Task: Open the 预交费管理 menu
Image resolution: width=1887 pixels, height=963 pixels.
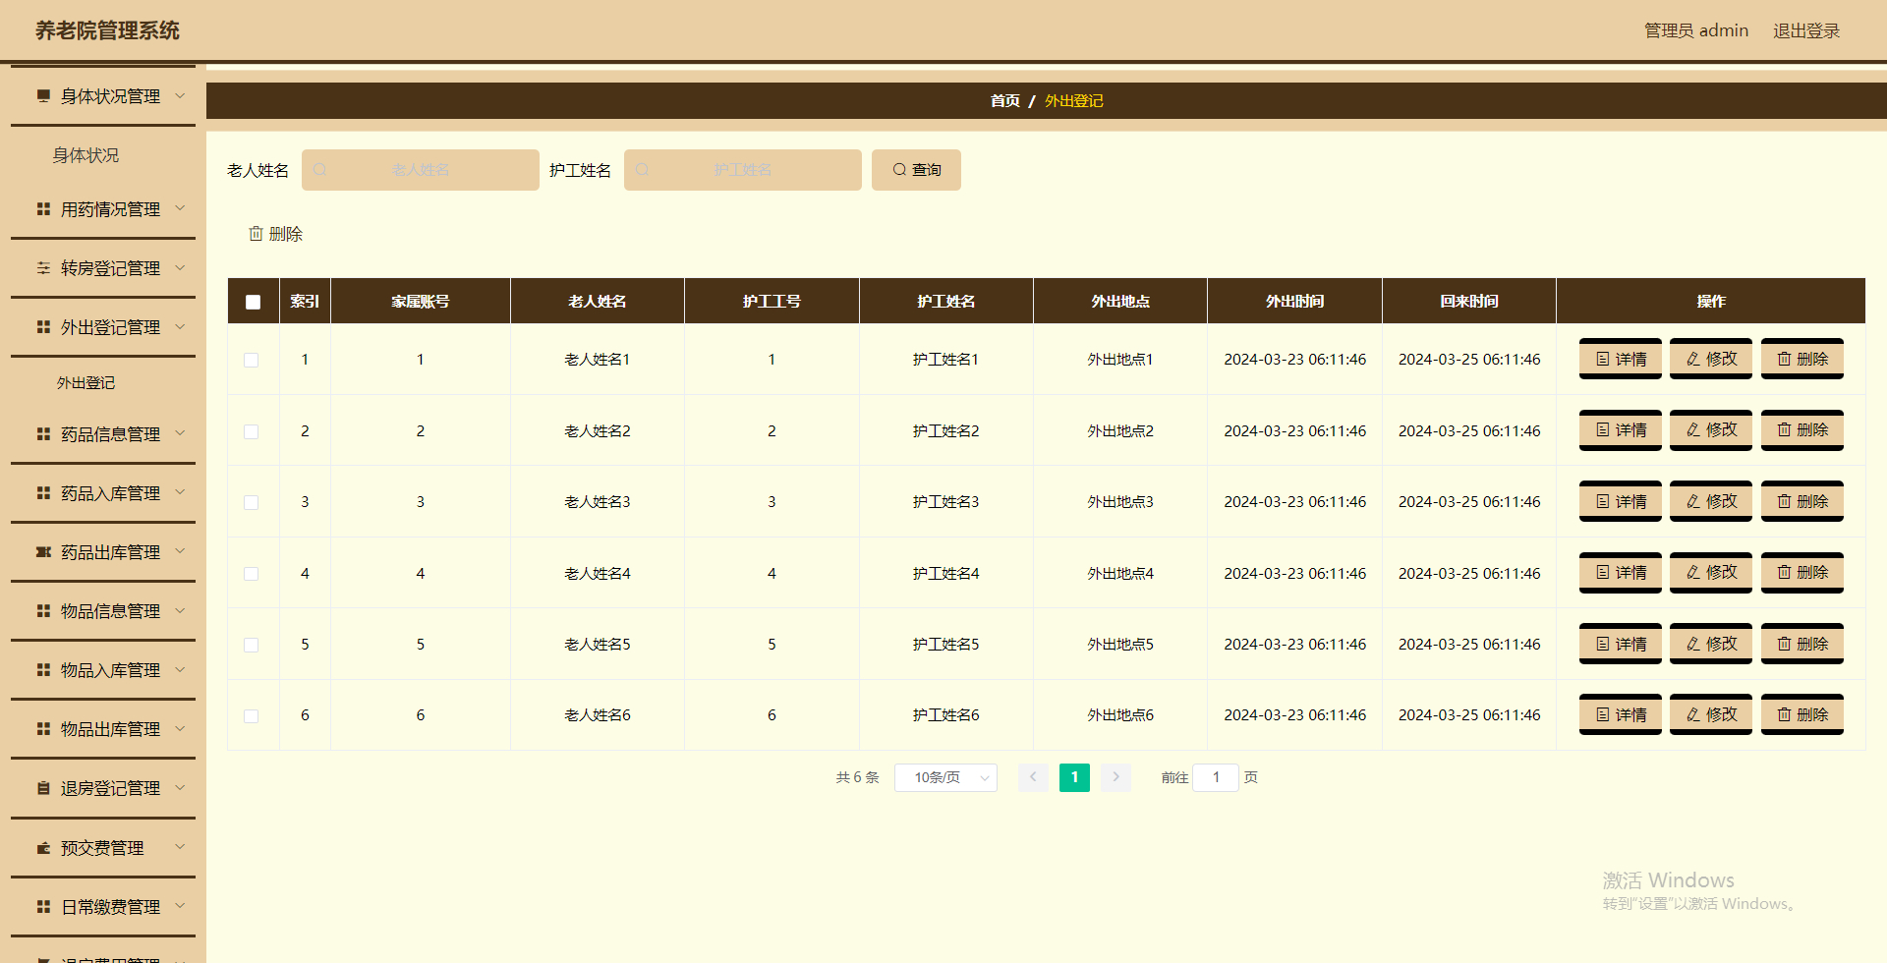Action: [x=103, y=847]
